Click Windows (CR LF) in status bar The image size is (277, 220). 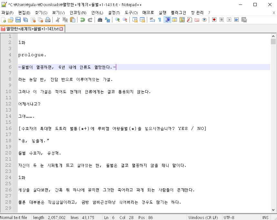(203, 217)
